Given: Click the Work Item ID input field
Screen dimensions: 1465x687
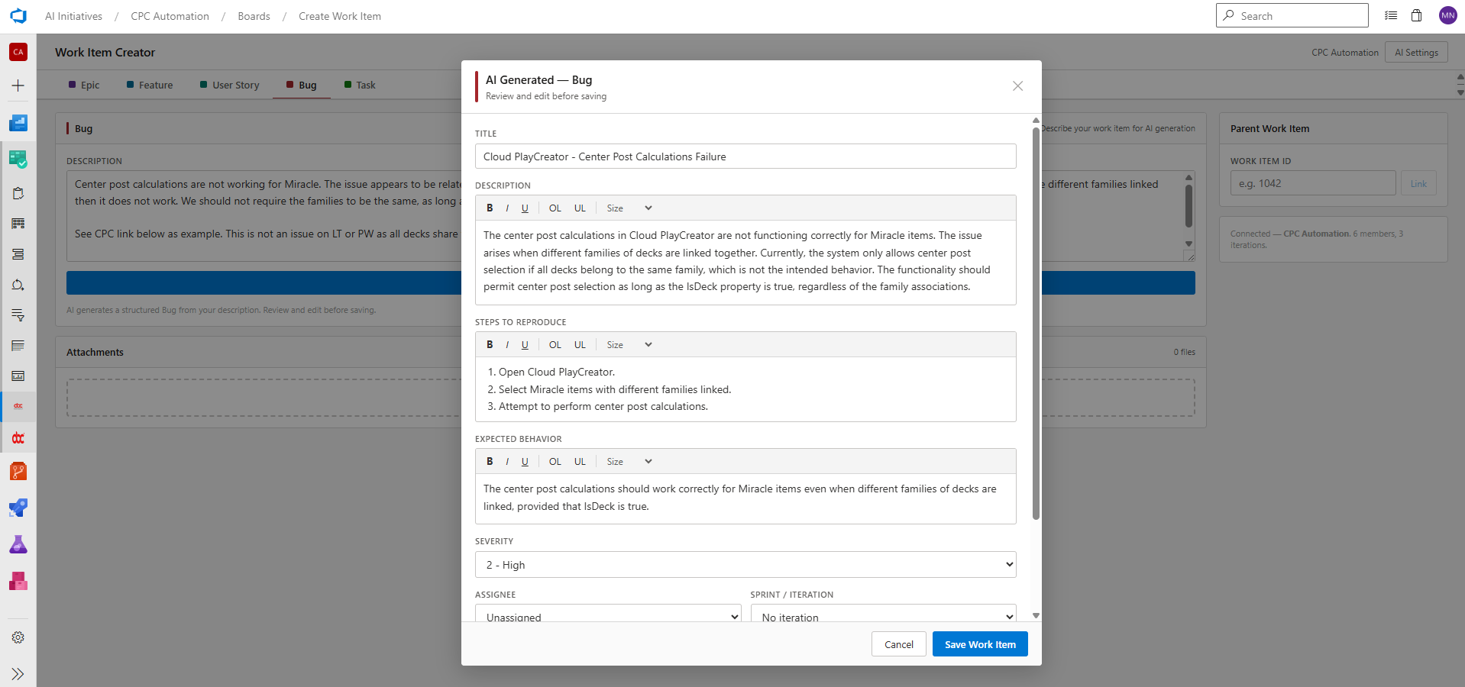Looking at the screenshot, I should 1313,183.
